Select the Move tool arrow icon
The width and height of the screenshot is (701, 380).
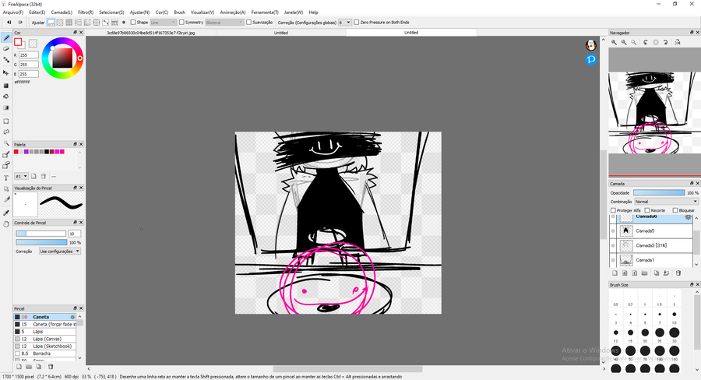coord(6,72)
